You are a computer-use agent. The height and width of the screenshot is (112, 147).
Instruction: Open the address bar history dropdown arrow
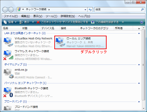point(85,10)
